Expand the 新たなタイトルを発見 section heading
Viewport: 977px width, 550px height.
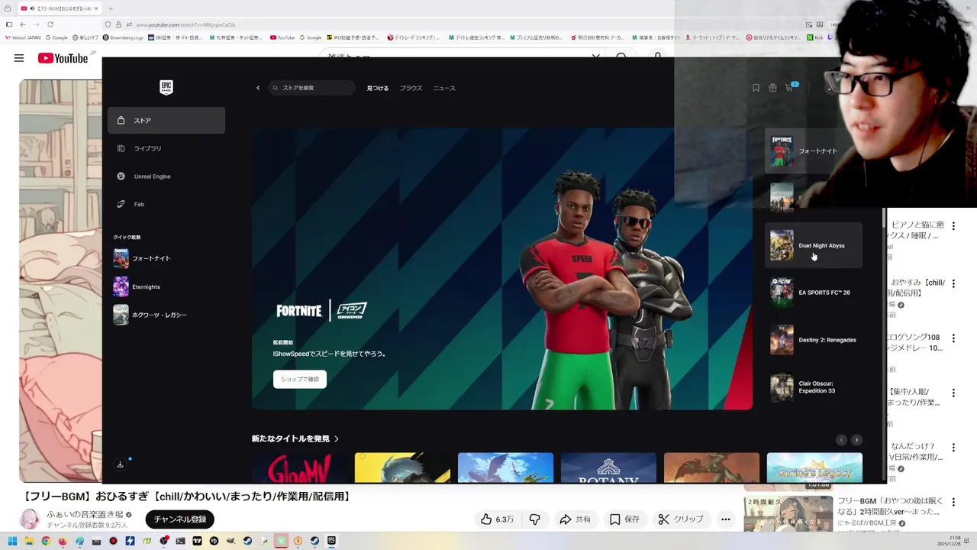295,438
